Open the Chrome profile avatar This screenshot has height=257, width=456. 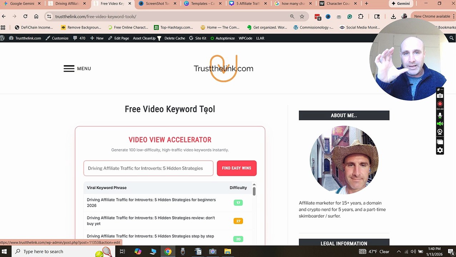tap(404, 16)
